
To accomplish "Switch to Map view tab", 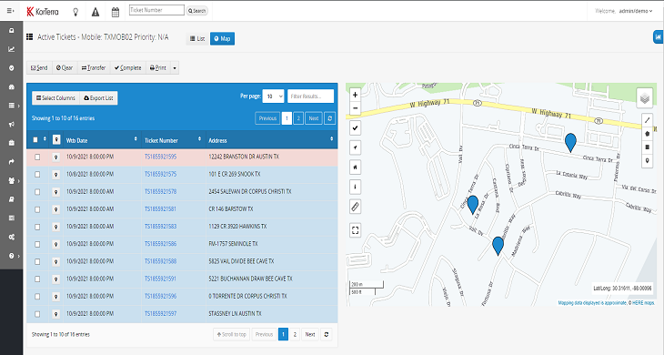I will tap(222, 38).
